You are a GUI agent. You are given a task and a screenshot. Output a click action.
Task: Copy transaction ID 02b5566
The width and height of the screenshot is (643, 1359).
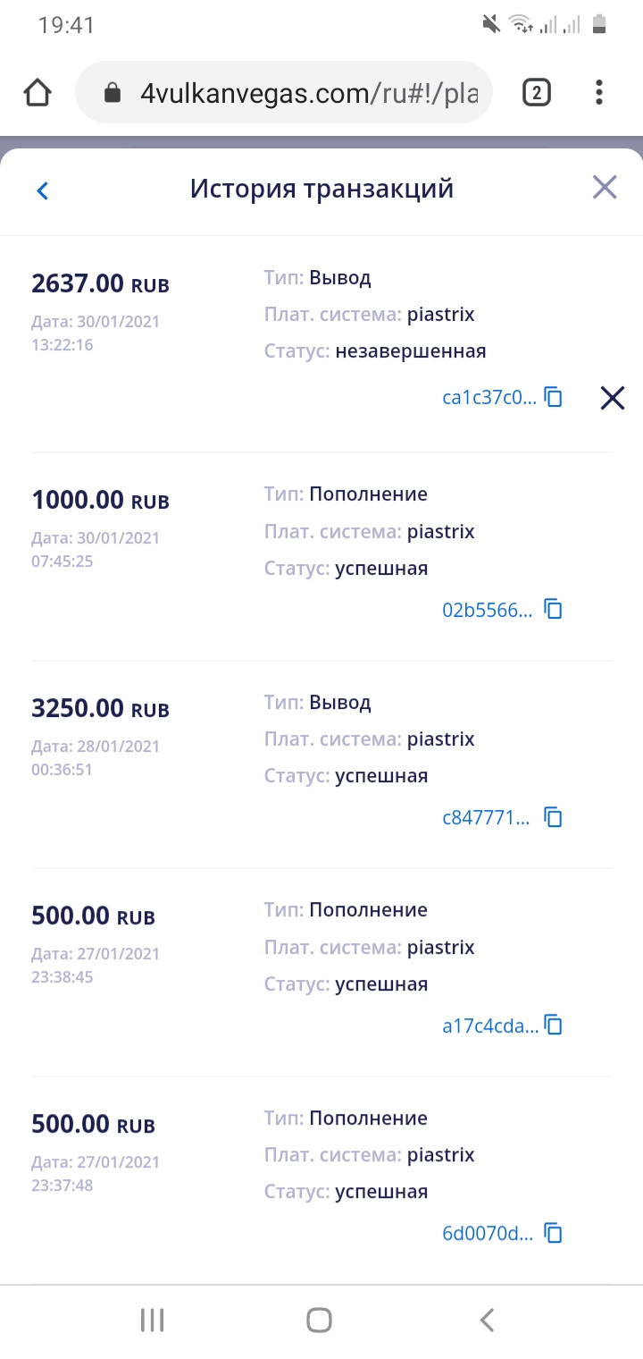point(554,610)
